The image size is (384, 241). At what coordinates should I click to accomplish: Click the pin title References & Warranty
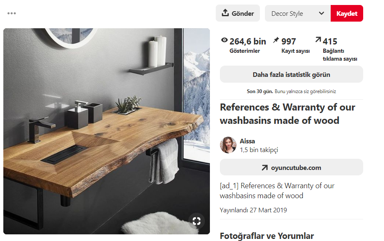[287, 114]
